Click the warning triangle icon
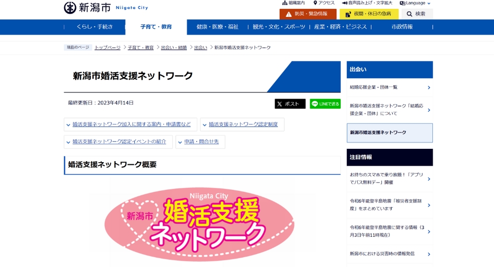This screenshot has width=494, height=267. 288,14
